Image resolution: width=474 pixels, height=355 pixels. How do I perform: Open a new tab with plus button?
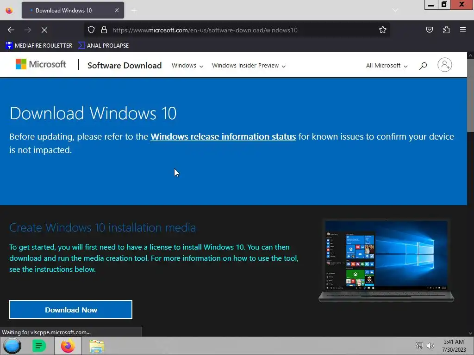pos(134,11)
